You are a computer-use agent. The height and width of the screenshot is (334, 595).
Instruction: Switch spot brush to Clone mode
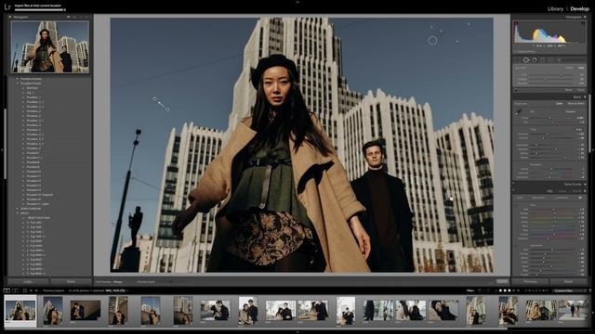[570, 68]
